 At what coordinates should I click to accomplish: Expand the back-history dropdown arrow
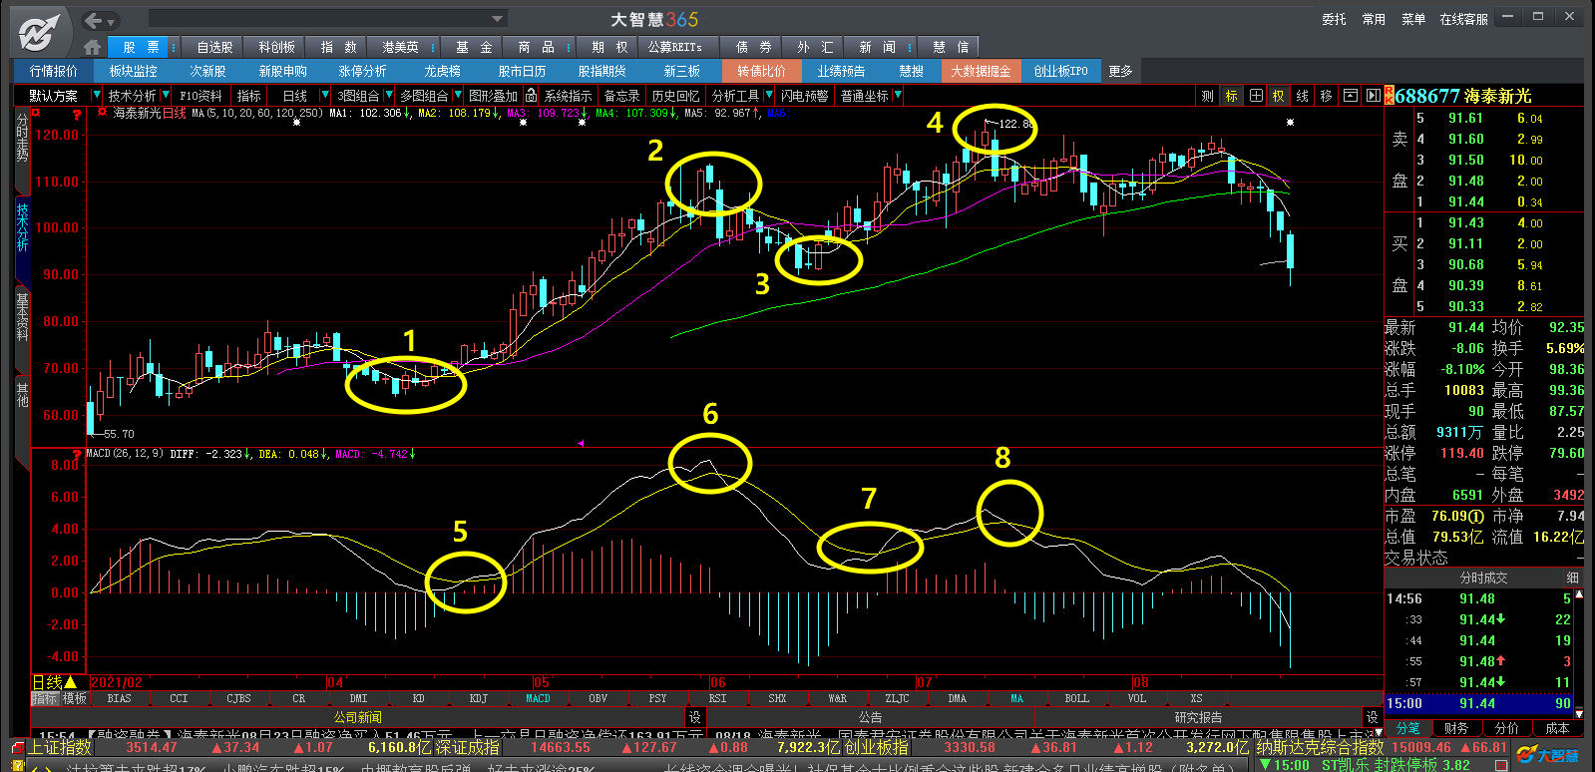click(112, 21)
